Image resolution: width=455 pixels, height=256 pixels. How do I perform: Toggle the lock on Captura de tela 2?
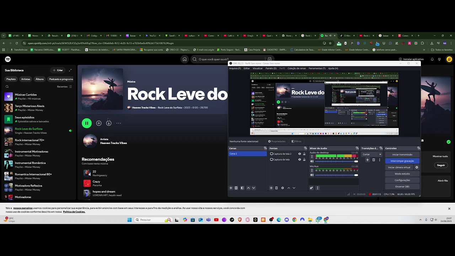pyautogui.click(x=304, y=154)
